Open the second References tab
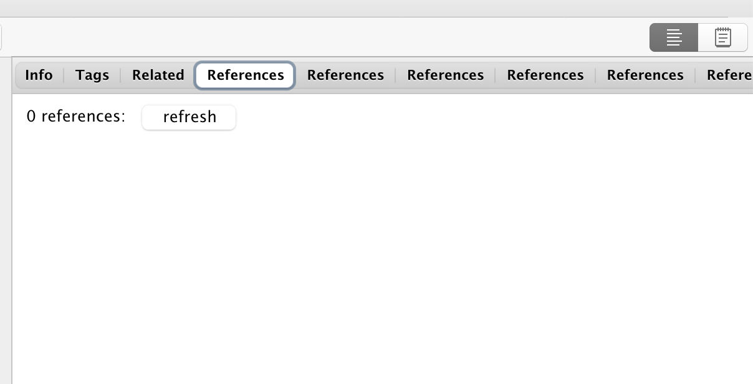Image resolution: width=753 pixels, height=384 pixels. pyautogui.click(x=345, y=75)
